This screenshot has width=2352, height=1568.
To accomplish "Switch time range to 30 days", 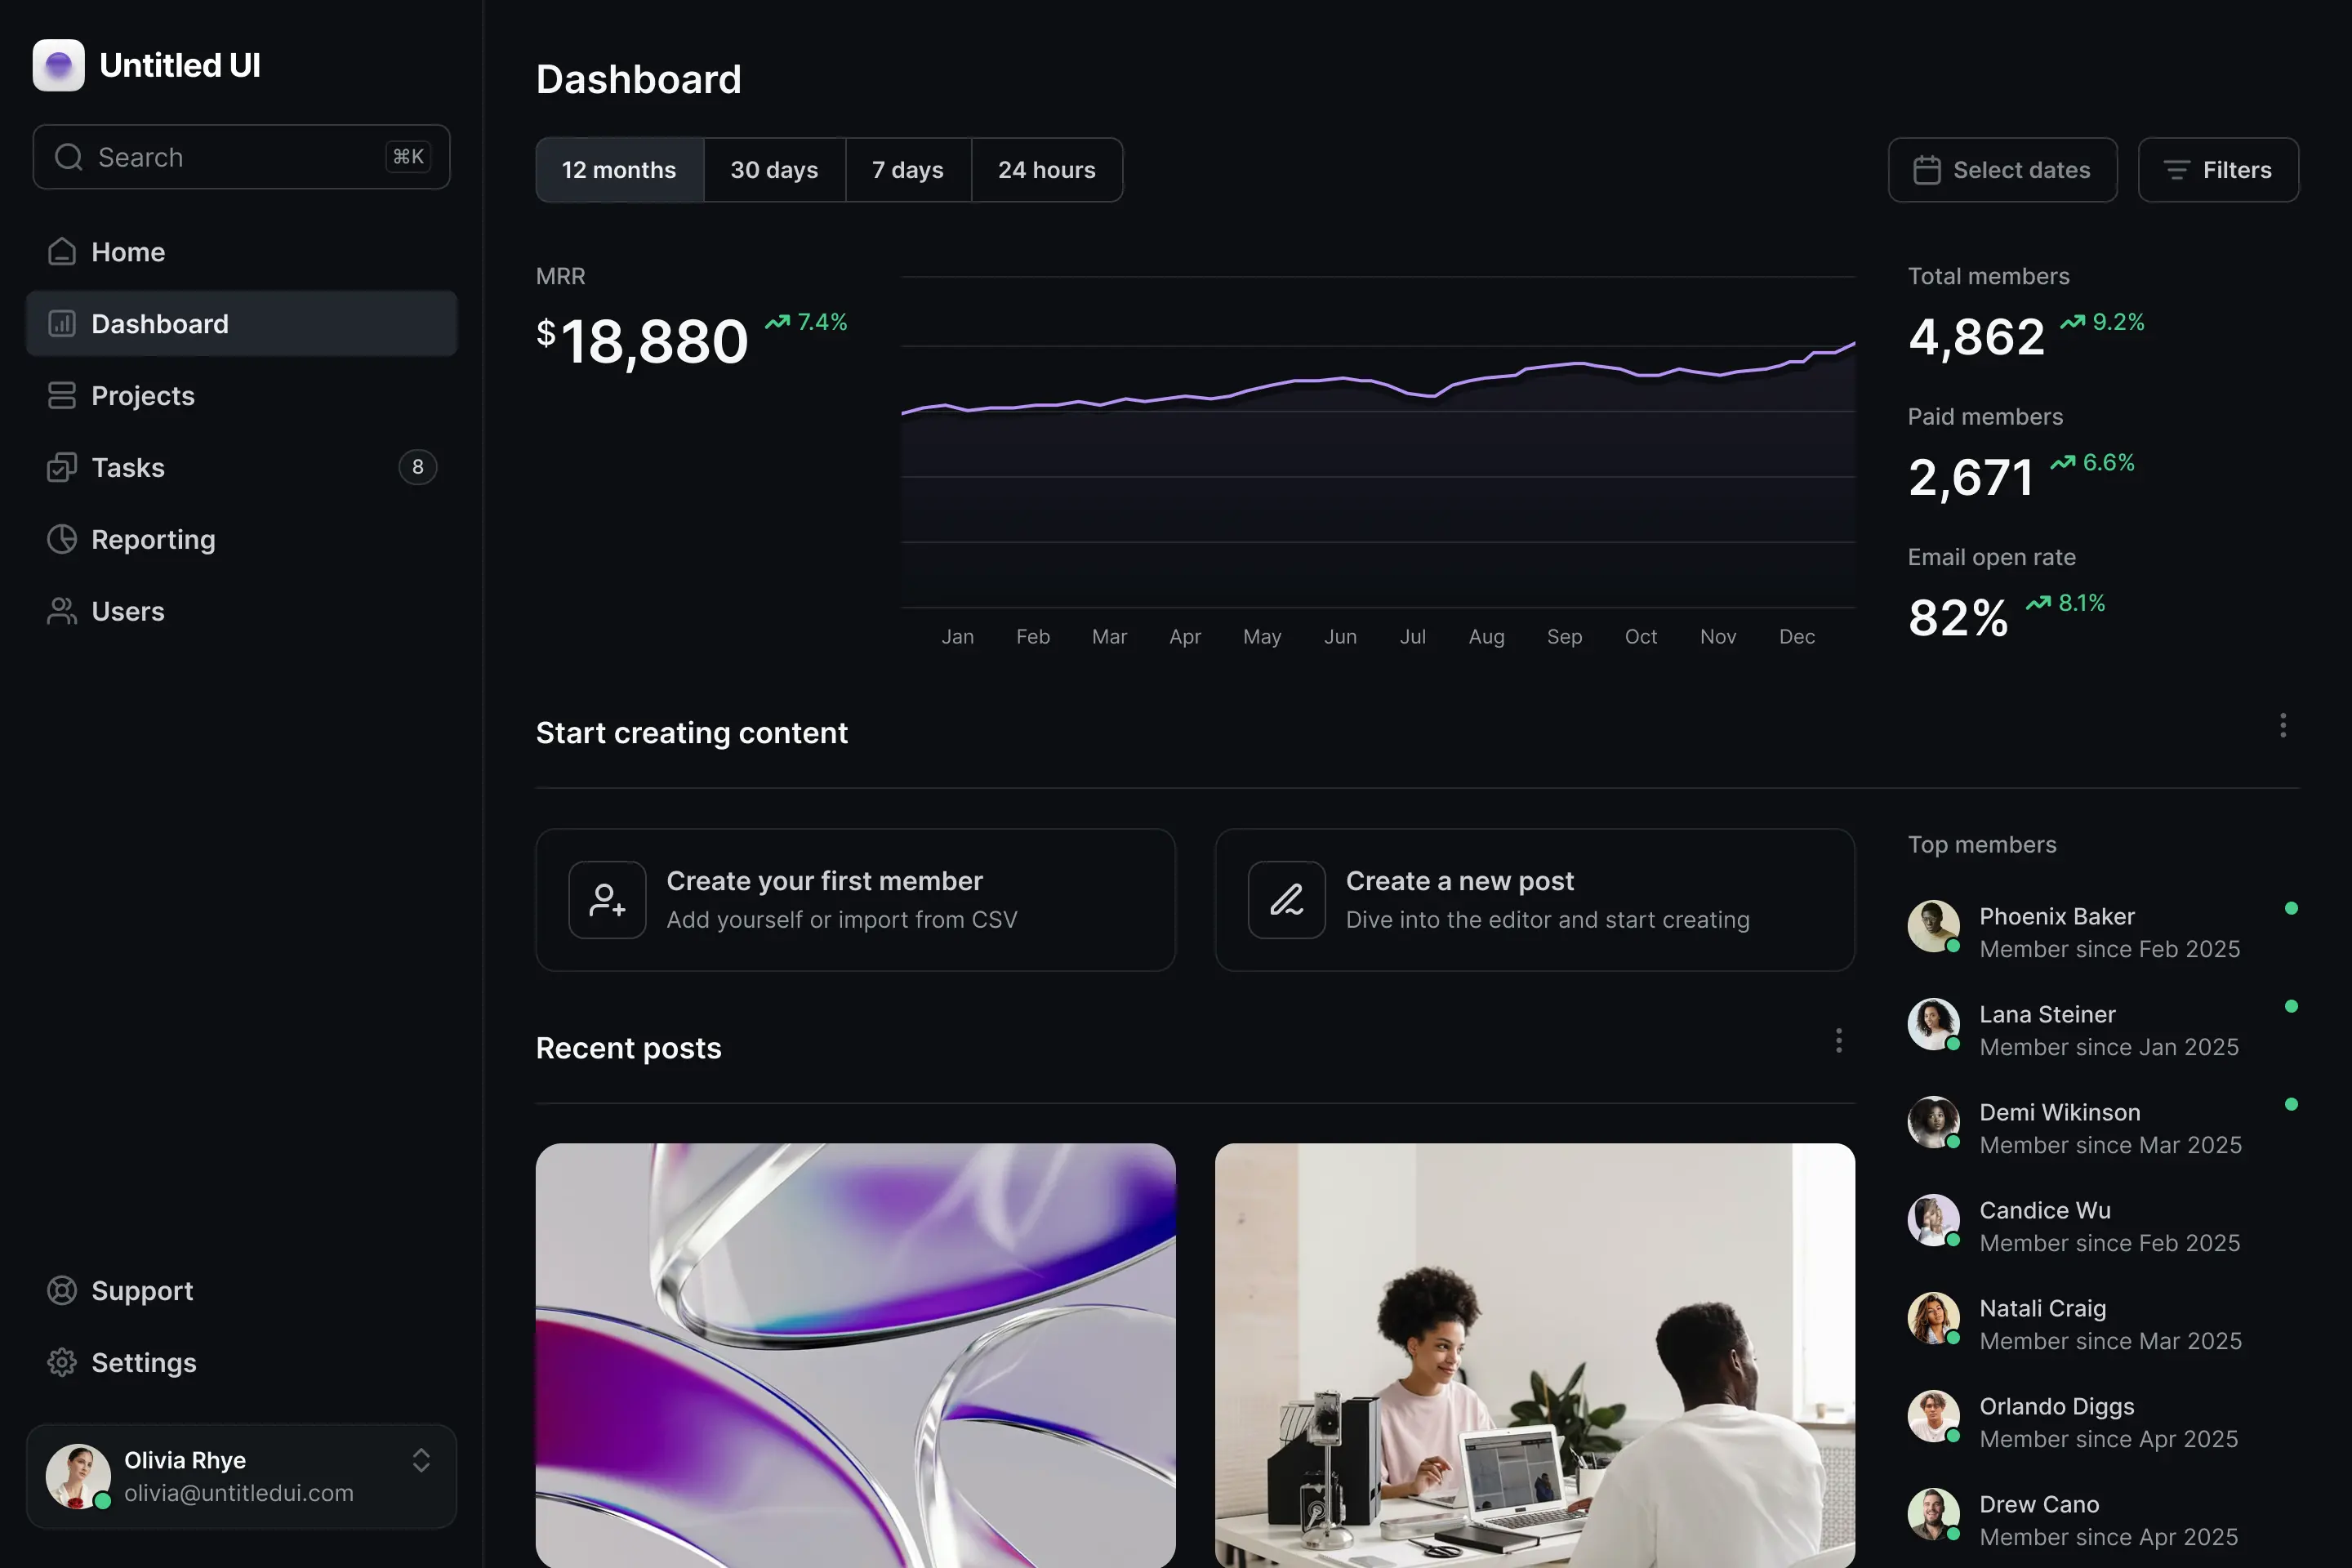I will [x=774, y=170].
